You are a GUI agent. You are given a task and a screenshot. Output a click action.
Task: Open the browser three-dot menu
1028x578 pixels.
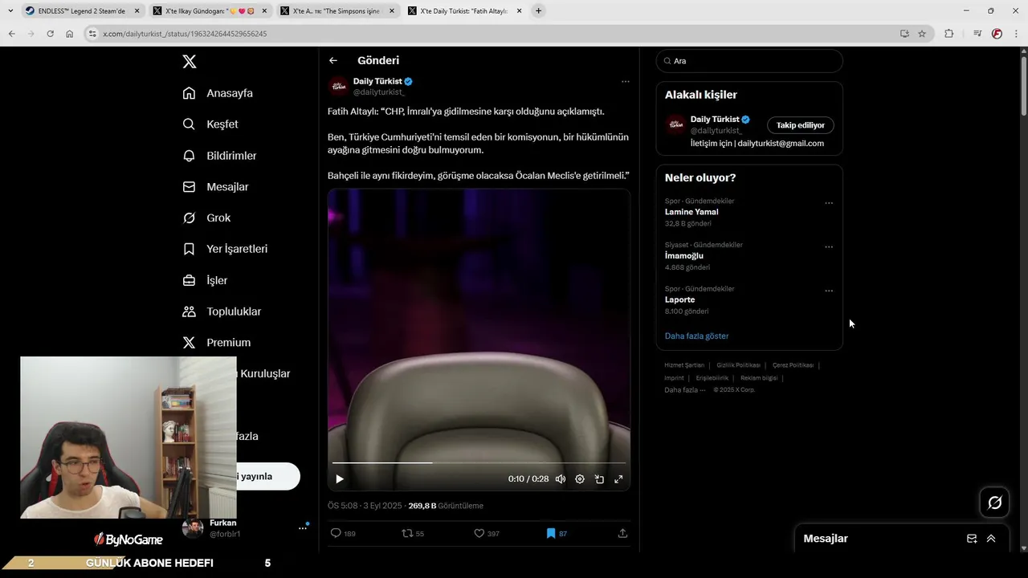coord(1017,34)
